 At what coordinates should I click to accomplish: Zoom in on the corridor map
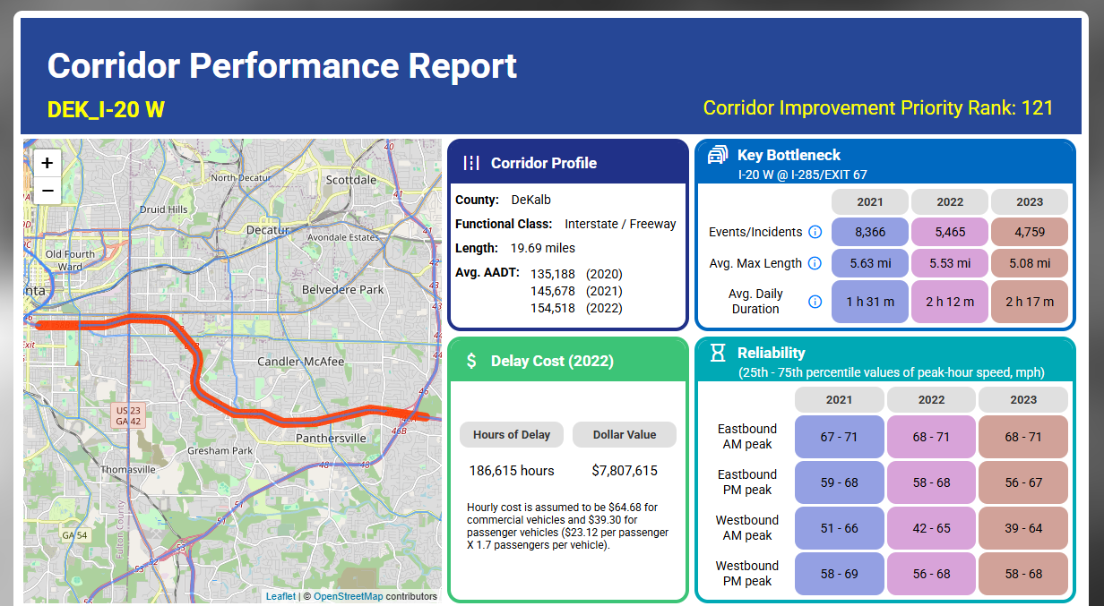[x=47, y=164]
